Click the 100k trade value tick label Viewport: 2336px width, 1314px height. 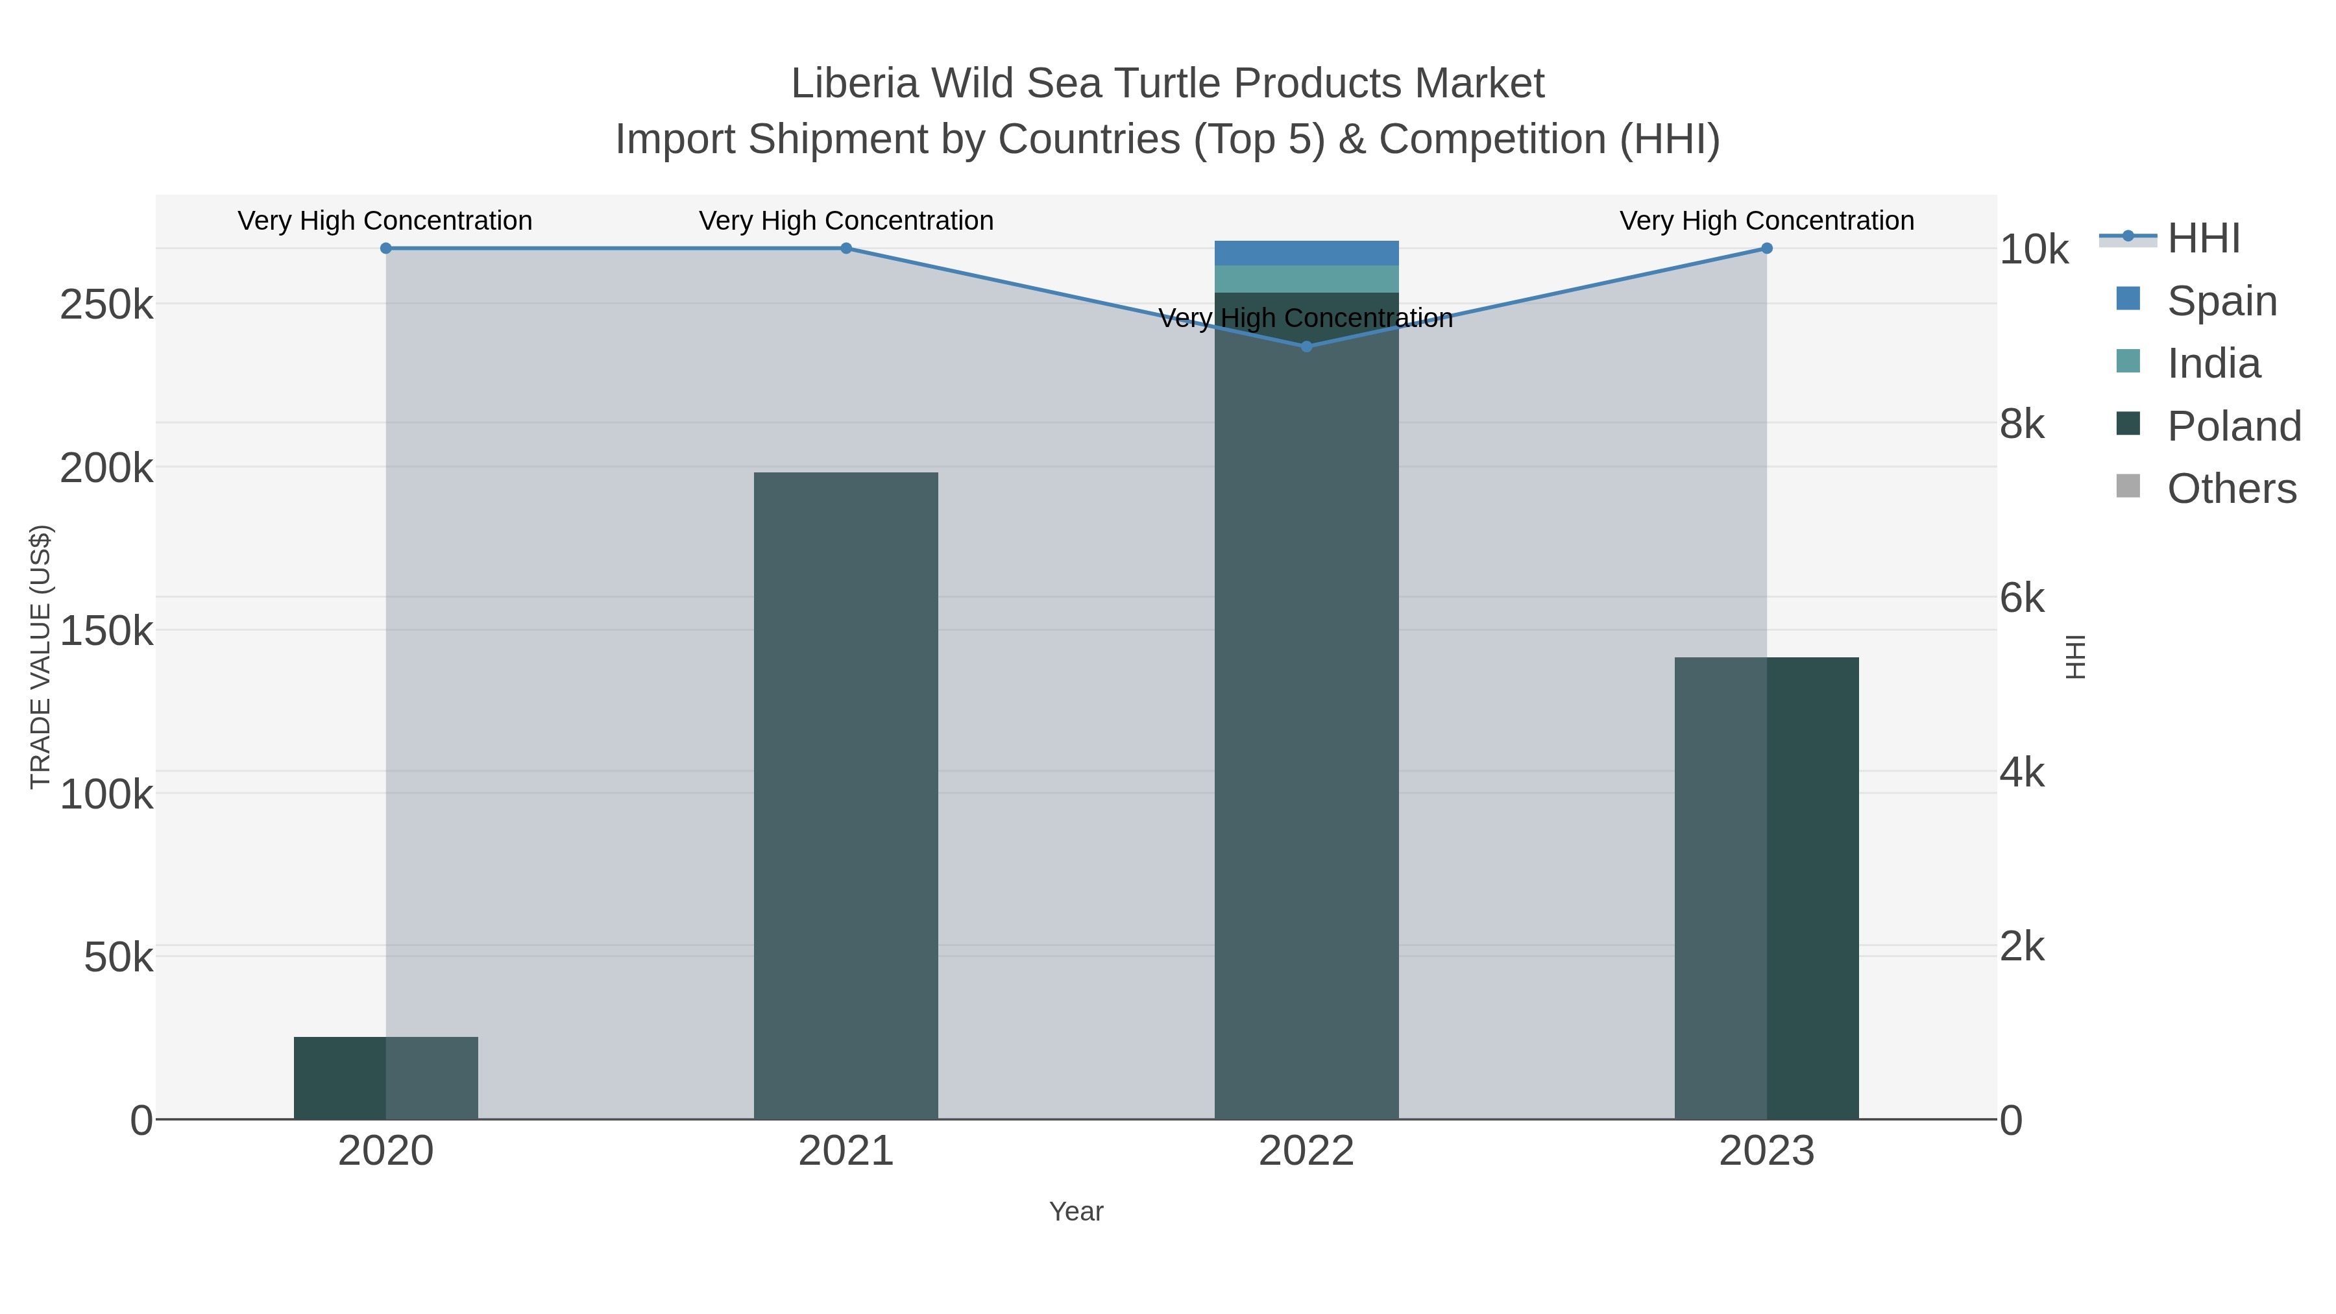click(106, 794)
